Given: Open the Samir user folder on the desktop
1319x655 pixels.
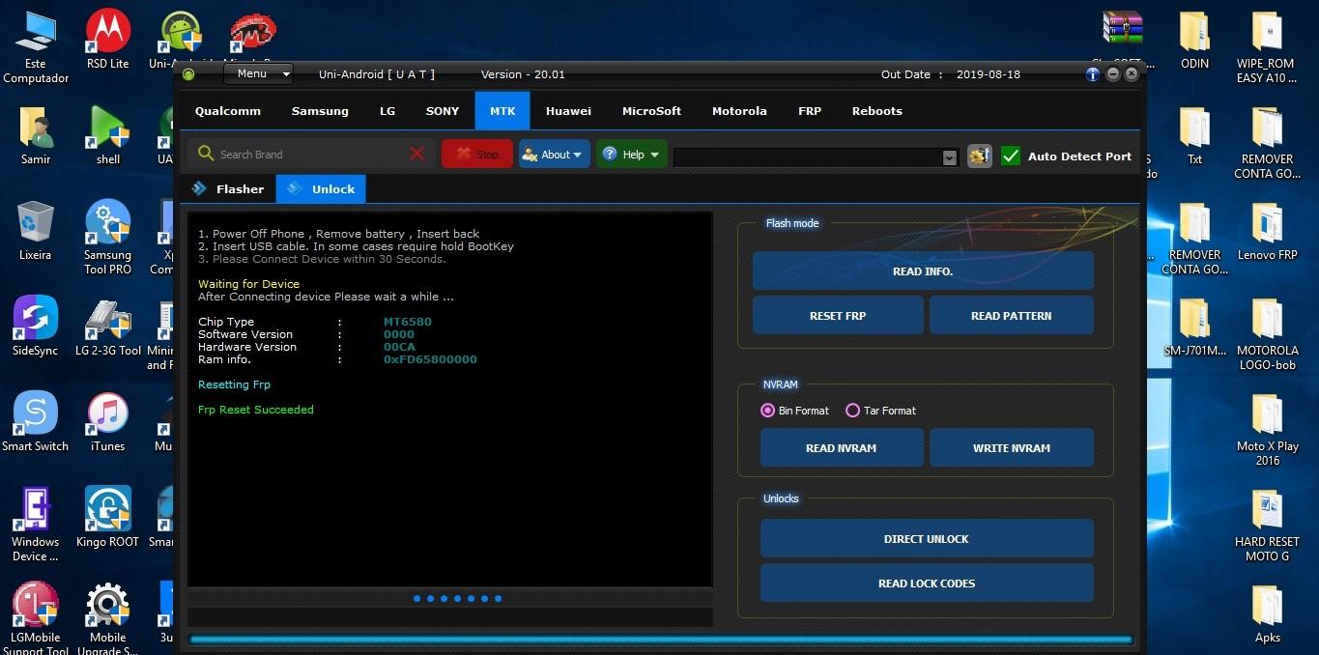Looking at the screenshot, I should (36, 135).
